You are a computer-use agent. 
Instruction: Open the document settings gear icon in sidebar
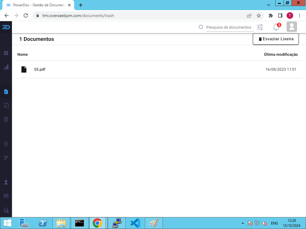pyautogui.click(x=6, y=105)
